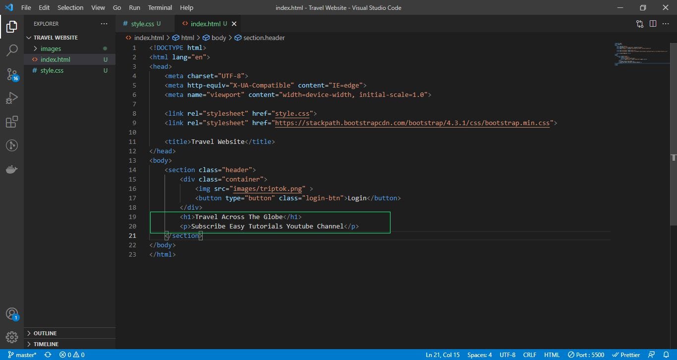Switch to the style.css tab

144,23
